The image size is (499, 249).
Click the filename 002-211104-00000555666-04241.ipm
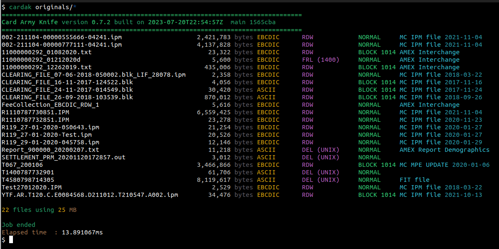click(x=62, y=37)
